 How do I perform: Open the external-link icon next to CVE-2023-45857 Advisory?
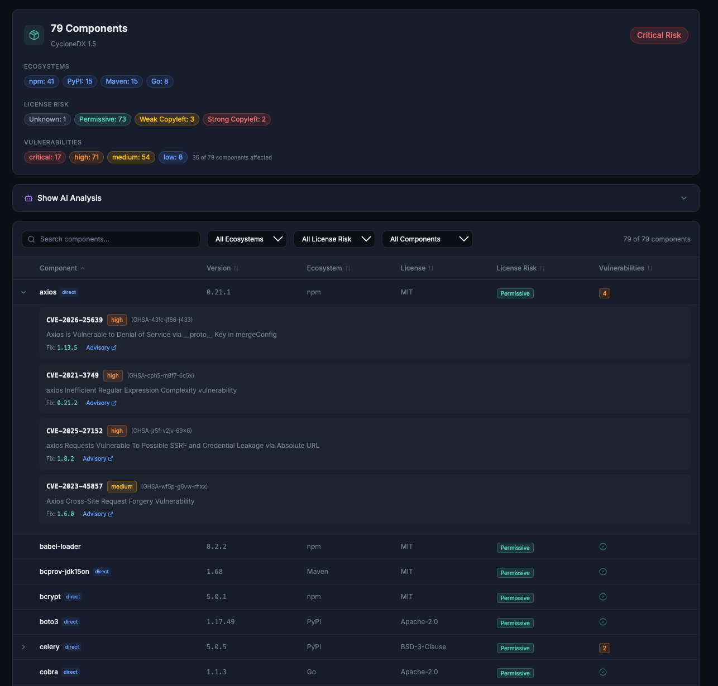pyautogui.click(x=111, y=514)
